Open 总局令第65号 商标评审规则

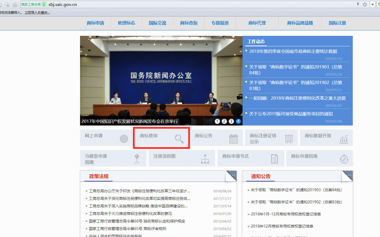coord(127,229)
